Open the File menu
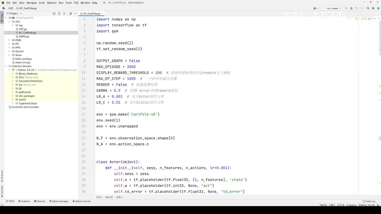 [x=8, y=3]
